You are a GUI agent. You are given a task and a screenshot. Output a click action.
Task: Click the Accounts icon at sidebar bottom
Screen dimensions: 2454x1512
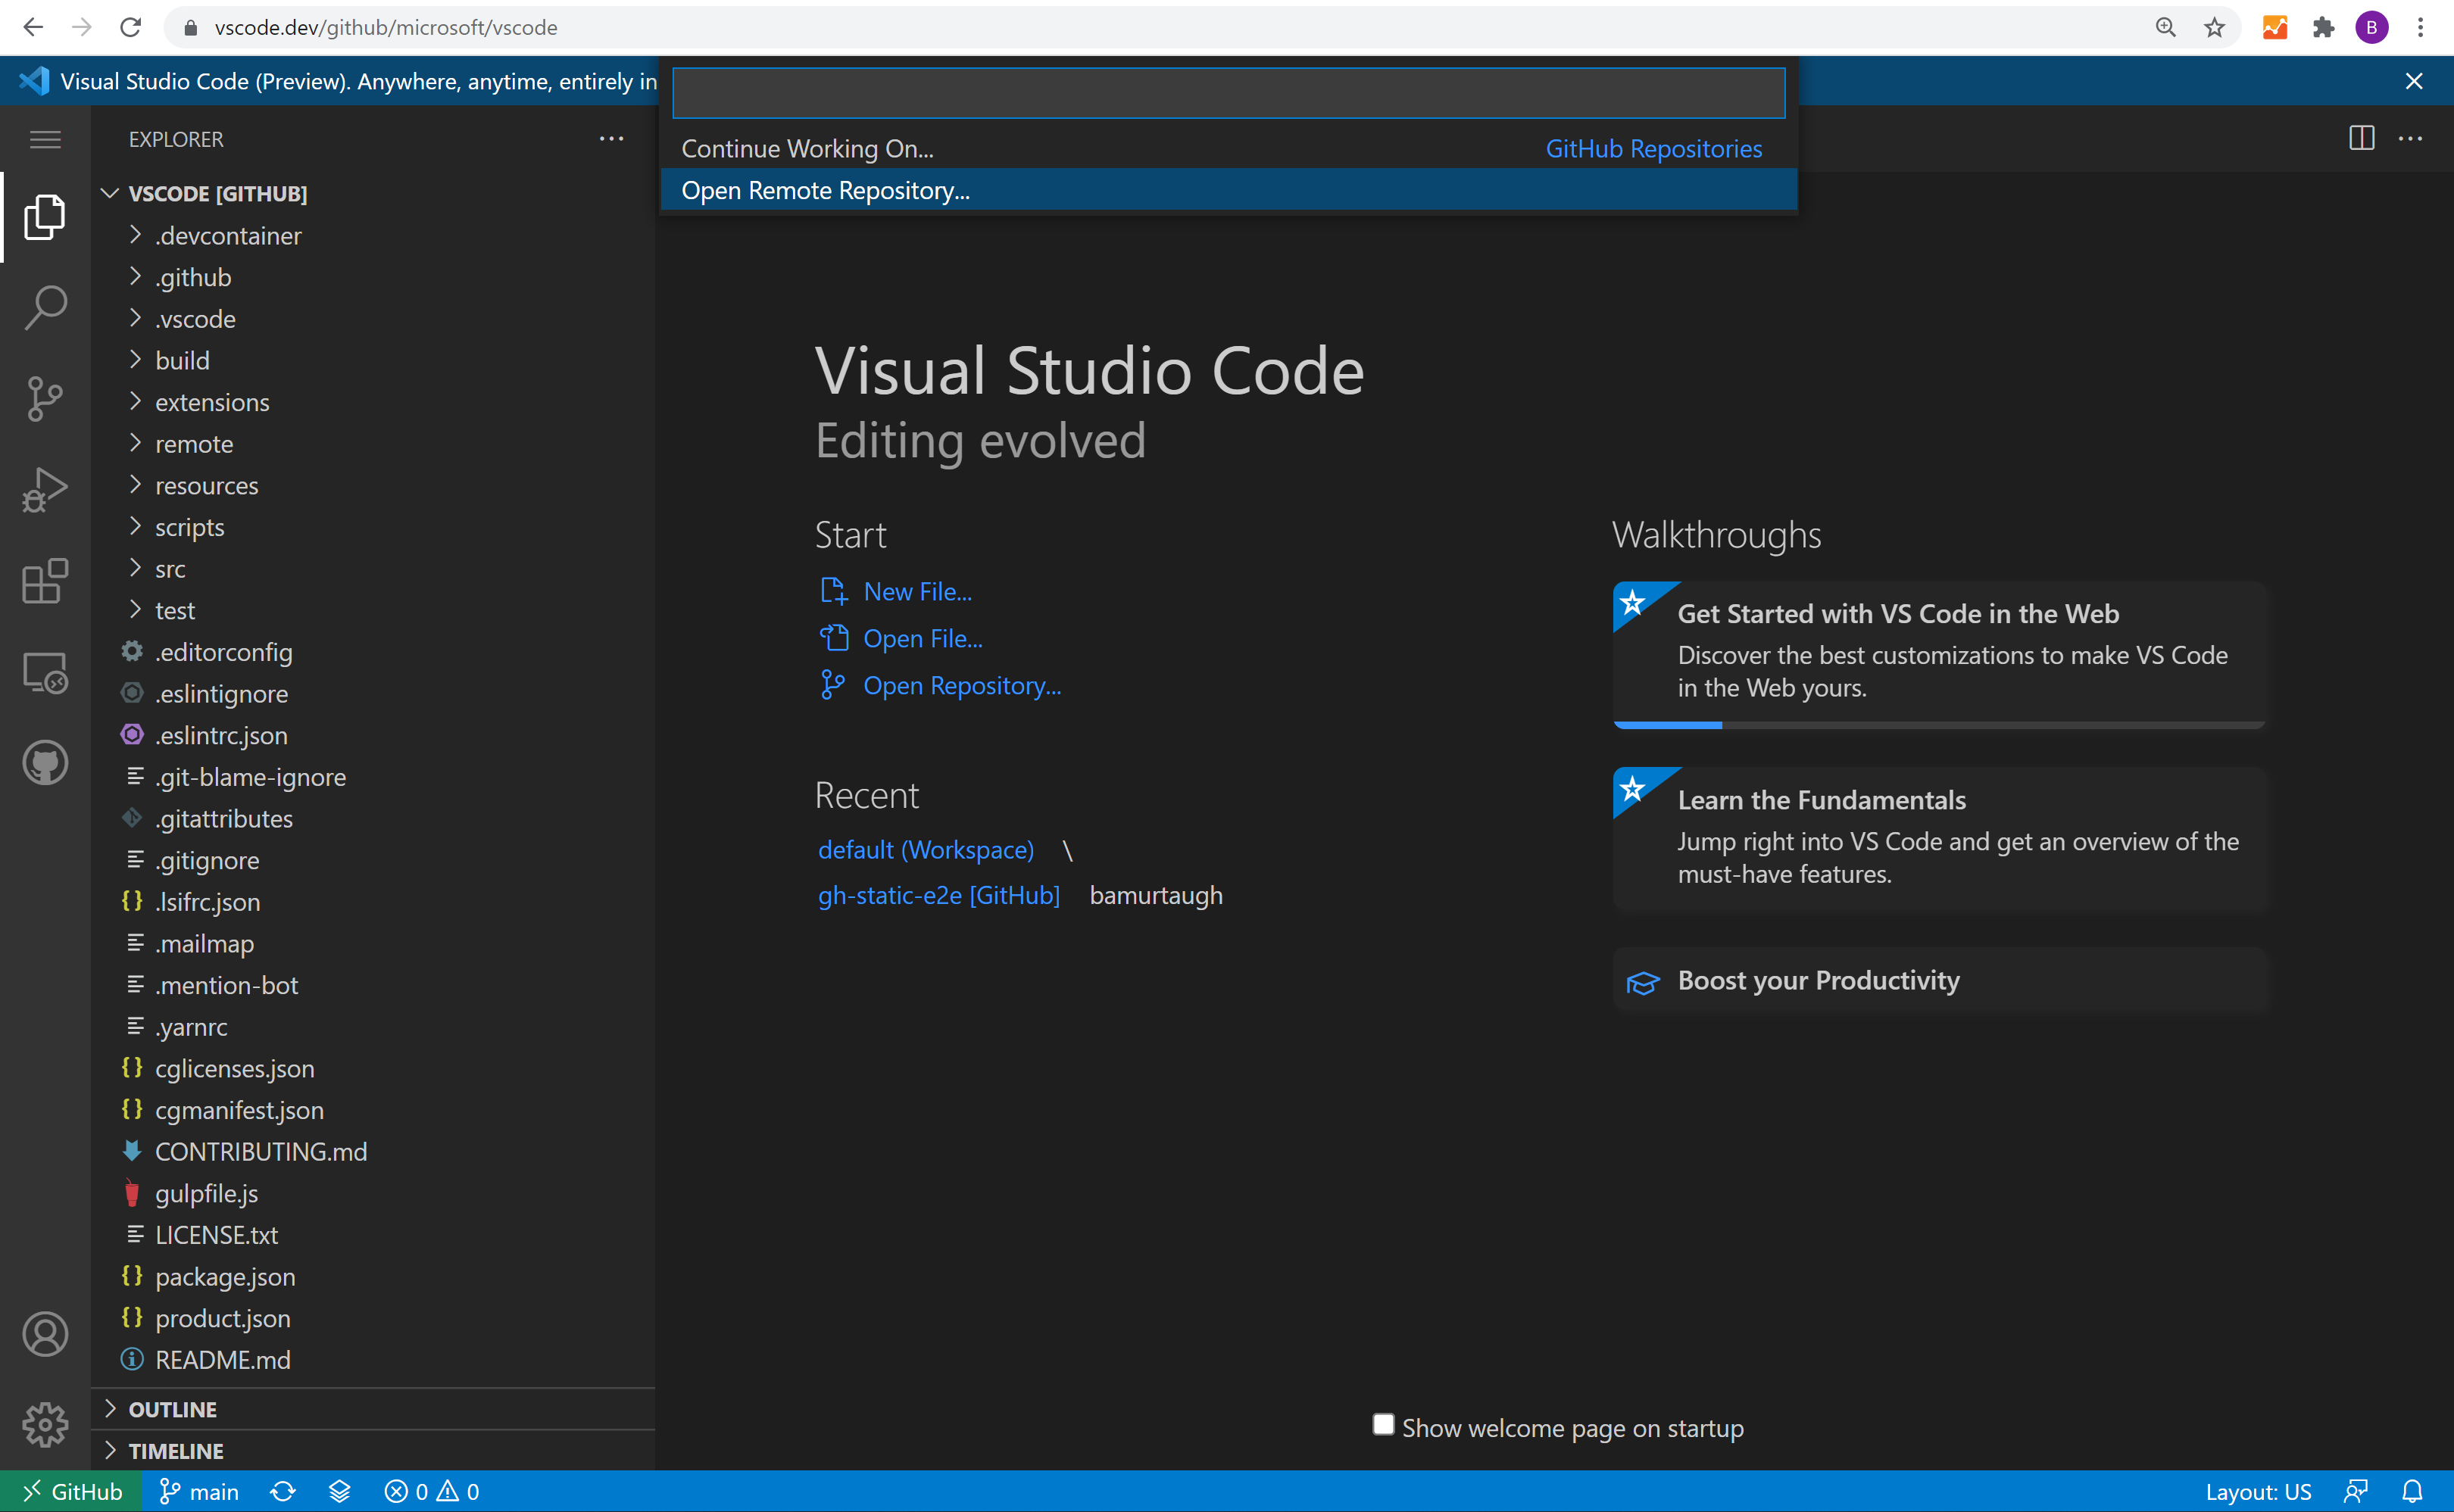(45, 1334)
